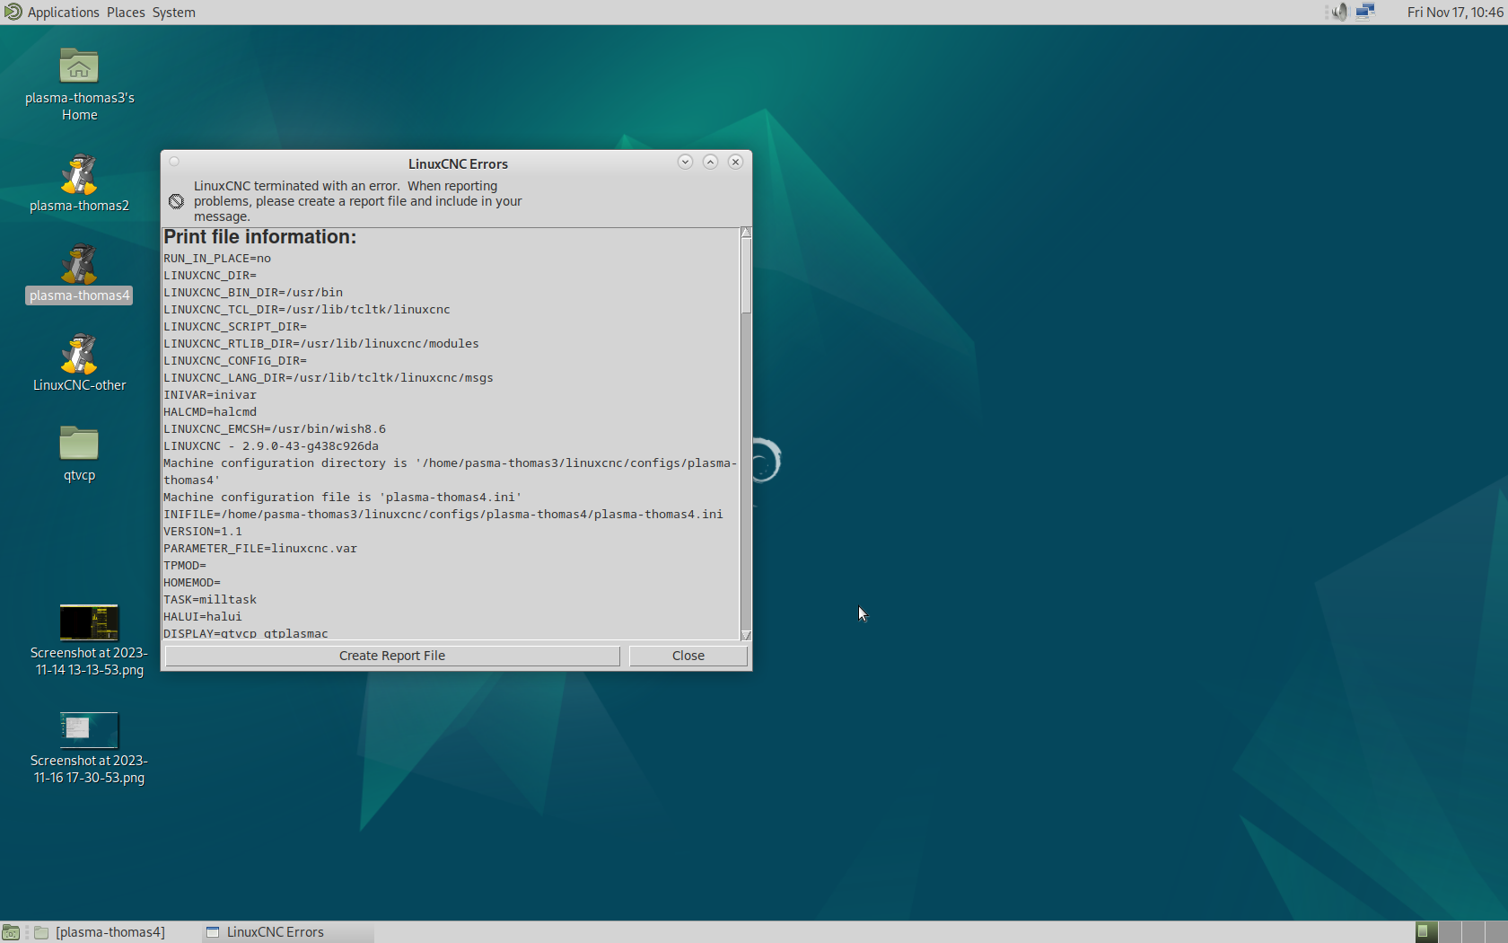Open the clock showing Fri Nov 17, 10:46
This screenshot has width=1508, height=943.
click(x=1455, y=12)
